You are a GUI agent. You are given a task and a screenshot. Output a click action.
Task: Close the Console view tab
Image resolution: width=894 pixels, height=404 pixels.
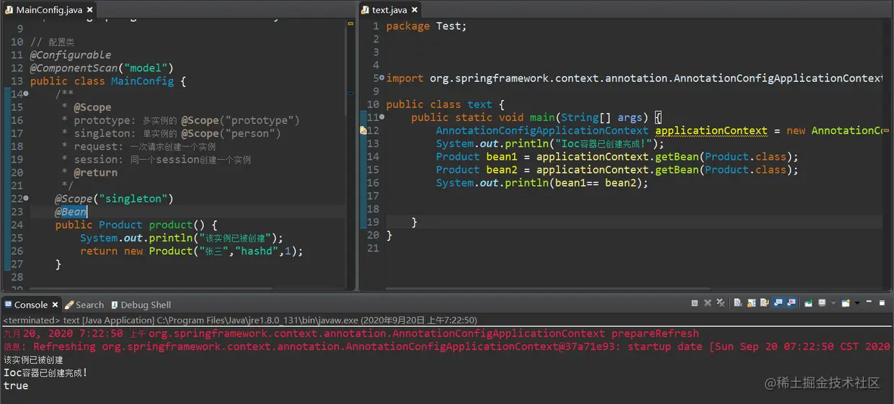[55, 305]
